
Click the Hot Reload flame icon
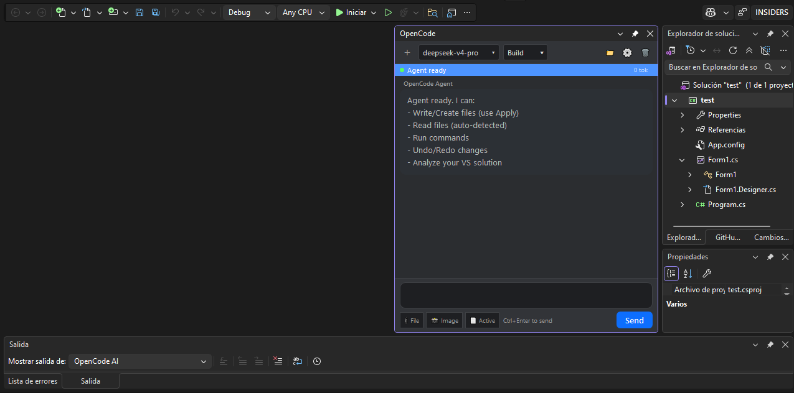(x=403, y=12)
